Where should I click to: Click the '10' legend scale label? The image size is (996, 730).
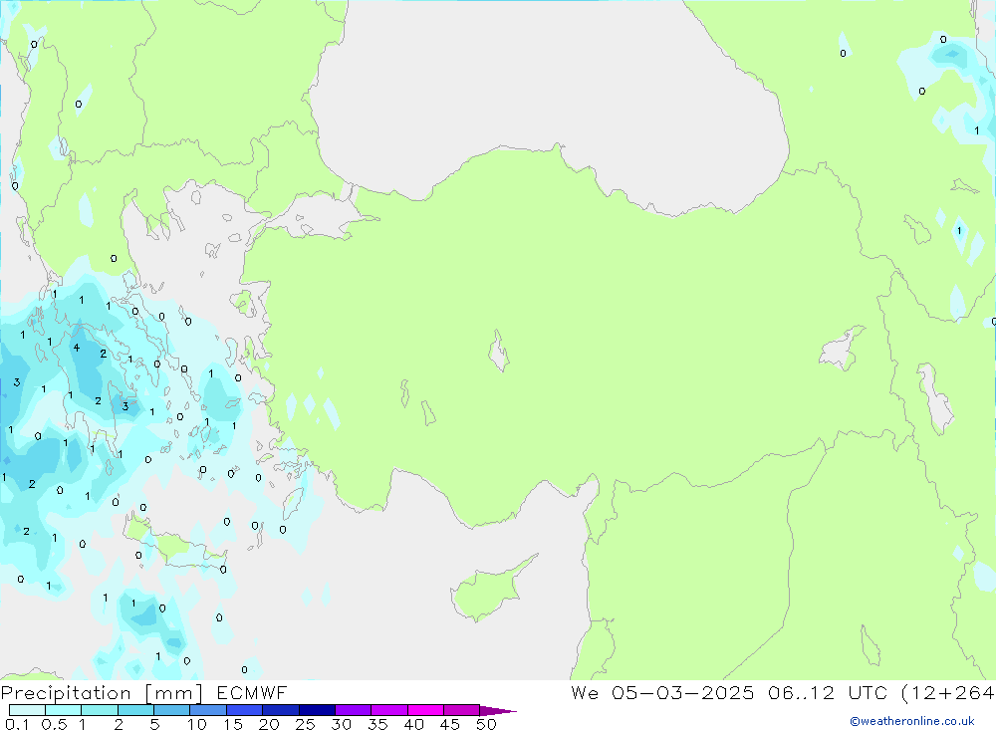point(197,724)
